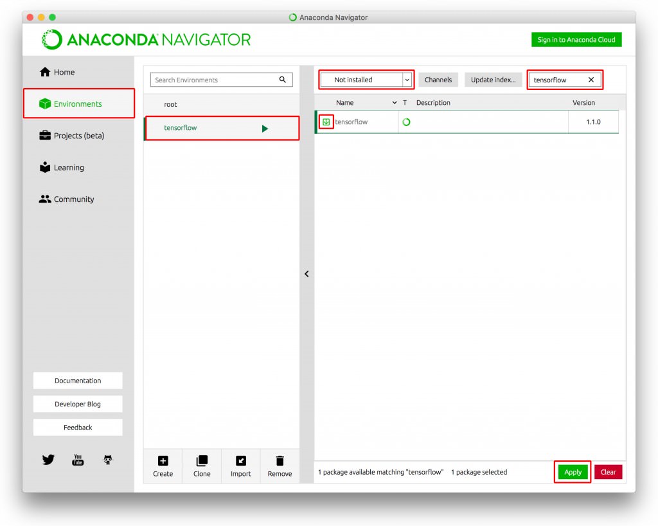Sign in to Anaconda Cloud

576,39
